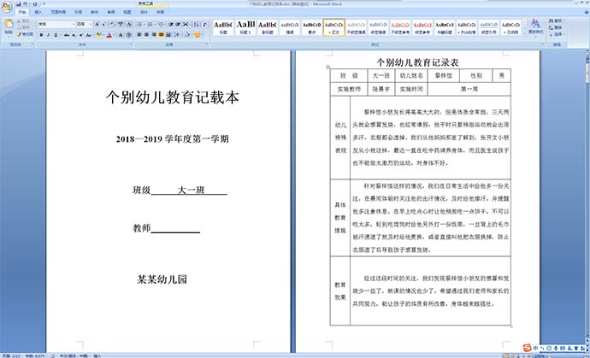590x358 pixels.
Task: Switch to Home (开始) tab
Action: point(22,12)
